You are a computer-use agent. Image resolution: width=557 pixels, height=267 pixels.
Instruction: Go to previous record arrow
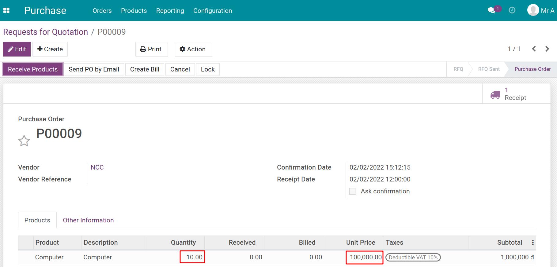click(x=534, y=49)
